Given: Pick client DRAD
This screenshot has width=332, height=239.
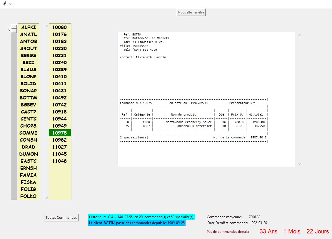Looking at the screenshot, I should (29, 147).
